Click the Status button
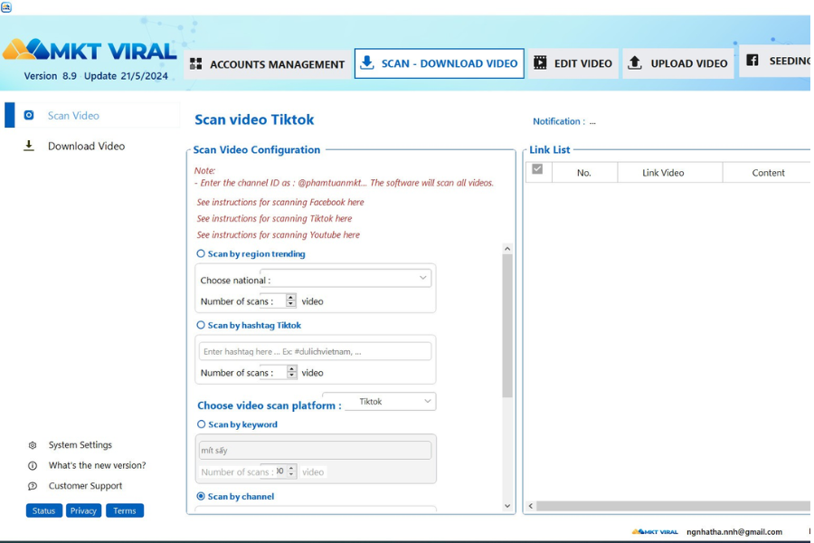Image resolution: width=814 pixels, height=543 pixels. (44, 510)
